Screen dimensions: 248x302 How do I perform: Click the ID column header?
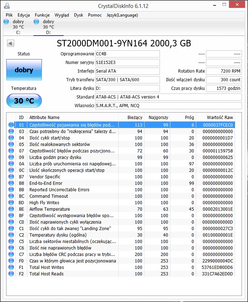tap(21, 118)
